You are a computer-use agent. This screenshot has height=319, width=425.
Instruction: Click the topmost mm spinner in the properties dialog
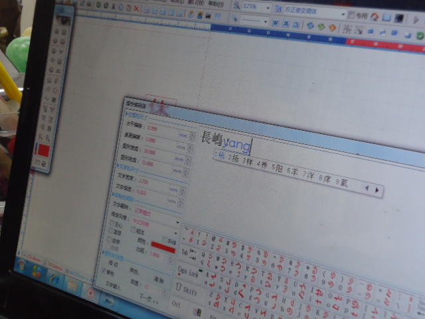[x=193, y=136]
